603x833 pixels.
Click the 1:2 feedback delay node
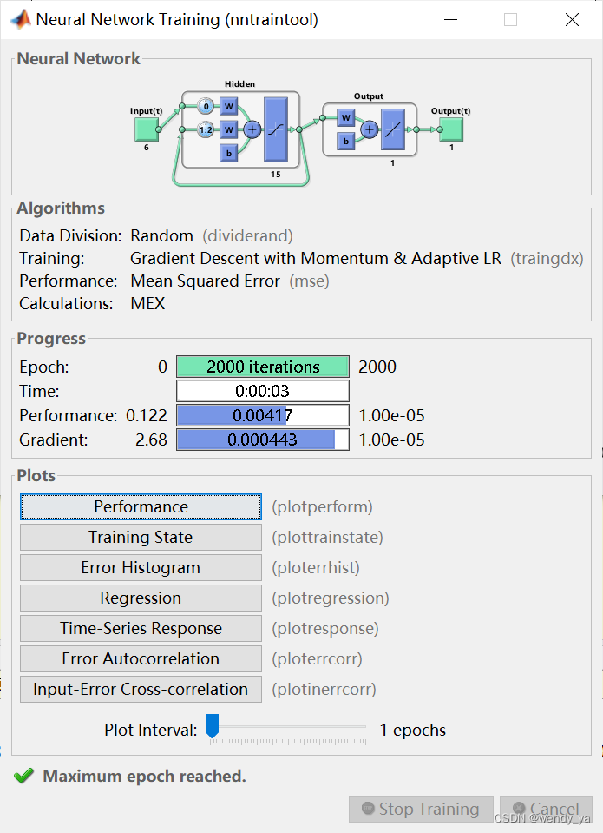click(x=206, y=129)
